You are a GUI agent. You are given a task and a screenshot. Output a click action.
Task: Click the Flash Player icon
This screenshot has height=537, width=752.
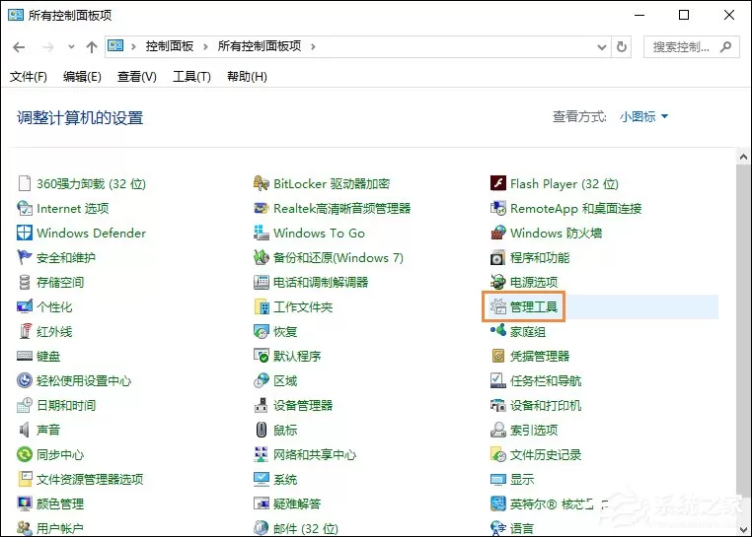(x=498, y=183)
